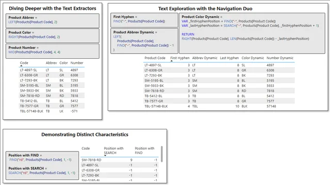Click the Position with SEARCH value 9
Viewport: 330px width, 185px height.
tap(131, 160)
